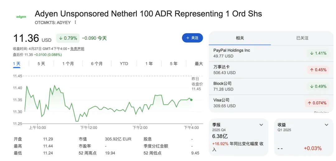Screen dimensions: 336x161
Task: Click the 开盘 value 11.29
Action: (x=48, y=139)
